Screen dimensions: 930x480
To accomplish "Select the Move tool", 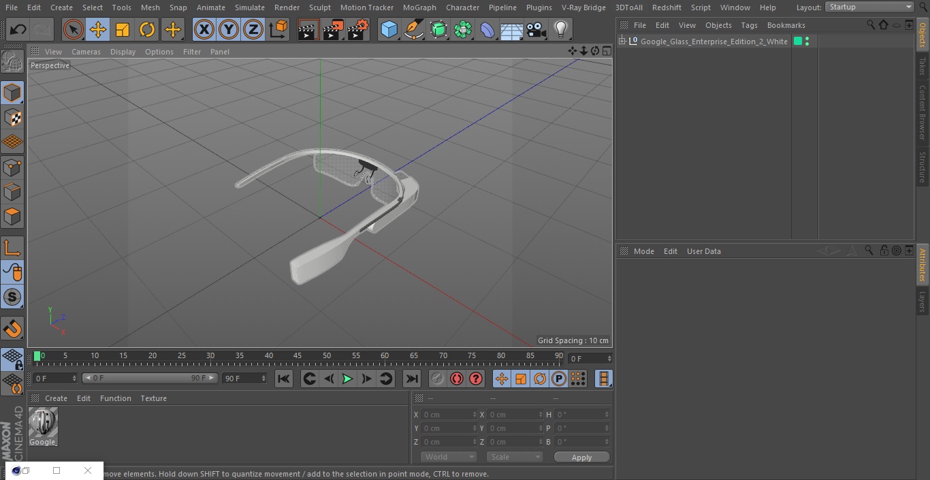I will [x=98, y=29].
